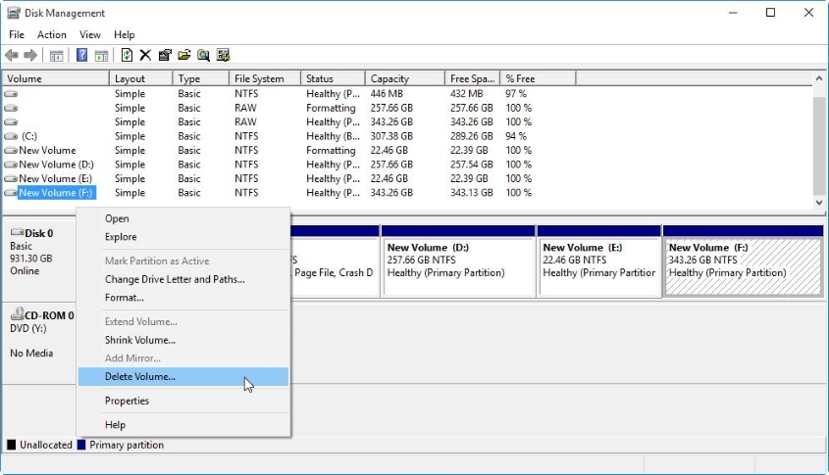Click the volume list scroll down arrow
829x475 pixels.
coord(819,203)
